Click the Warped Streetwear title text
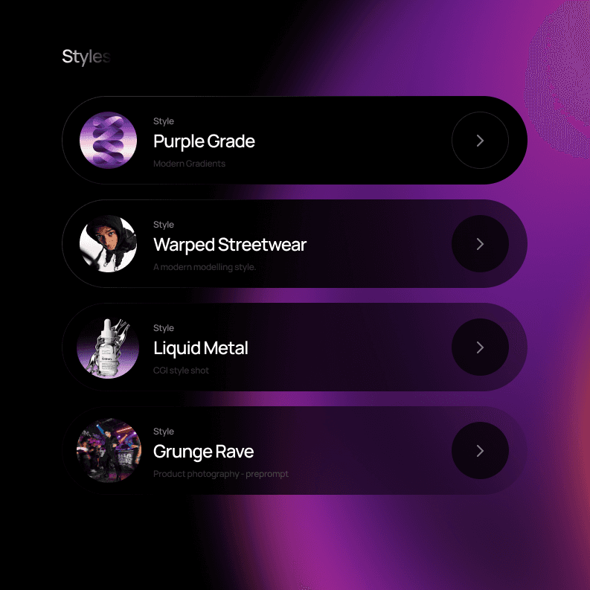Viewport: 590px width, 590px height. click(x=230, y=245)
